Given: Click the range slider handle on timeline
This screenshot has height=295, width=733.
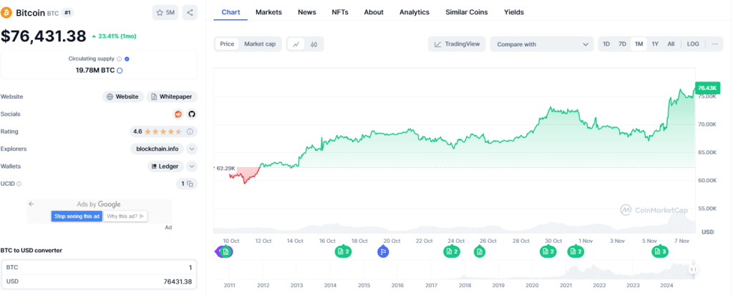Looking at the screenshot, I should point(693,269).
